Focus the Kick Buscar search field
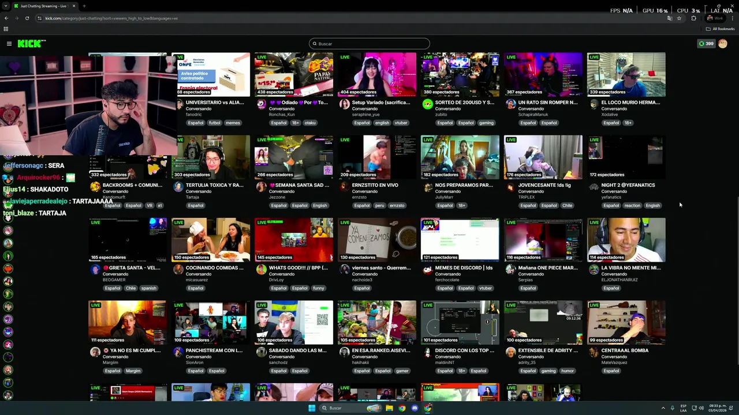The height and width of the screenshot is (415, 739). point(369,43)
